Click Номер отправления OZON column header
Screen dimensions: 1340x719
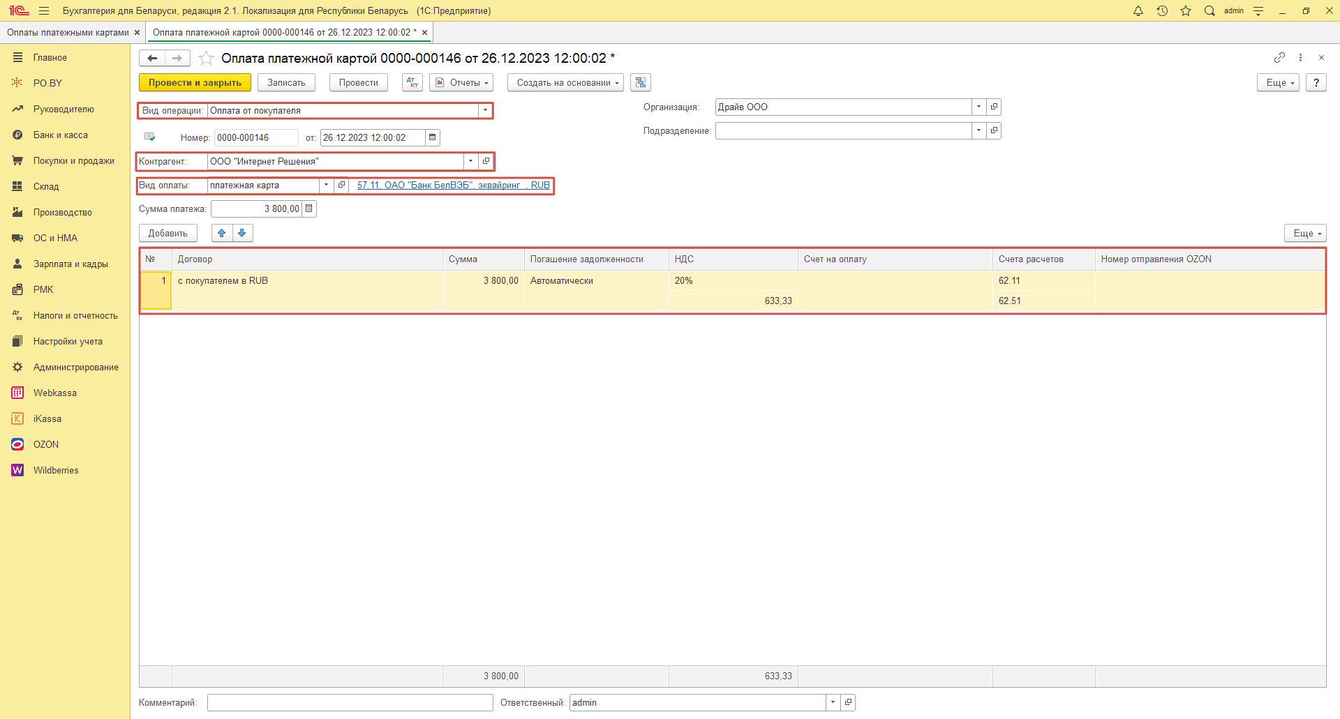[x=1210, y=259]
